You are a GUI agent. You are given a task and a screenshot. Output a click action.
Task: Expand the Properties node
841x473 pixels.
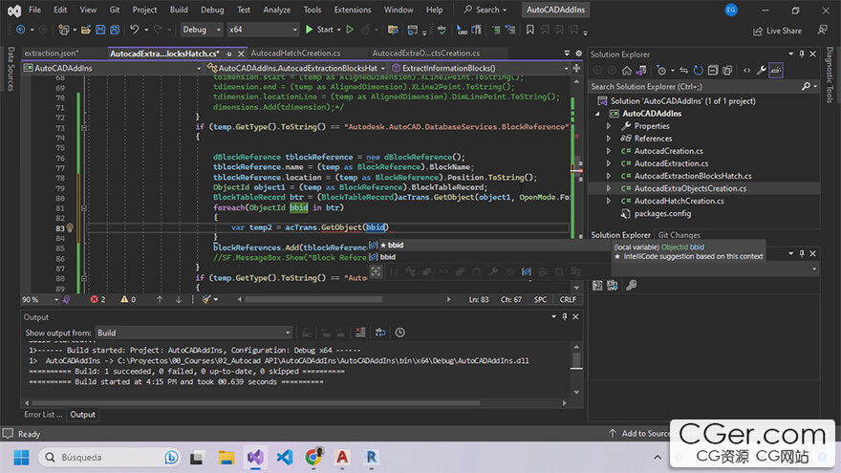(x=609, y=126)
